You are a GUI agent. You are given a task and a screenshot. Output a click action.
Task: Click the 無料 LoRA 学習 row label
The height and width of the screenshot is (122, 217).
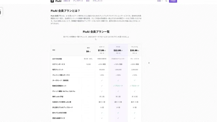(58, 97)
